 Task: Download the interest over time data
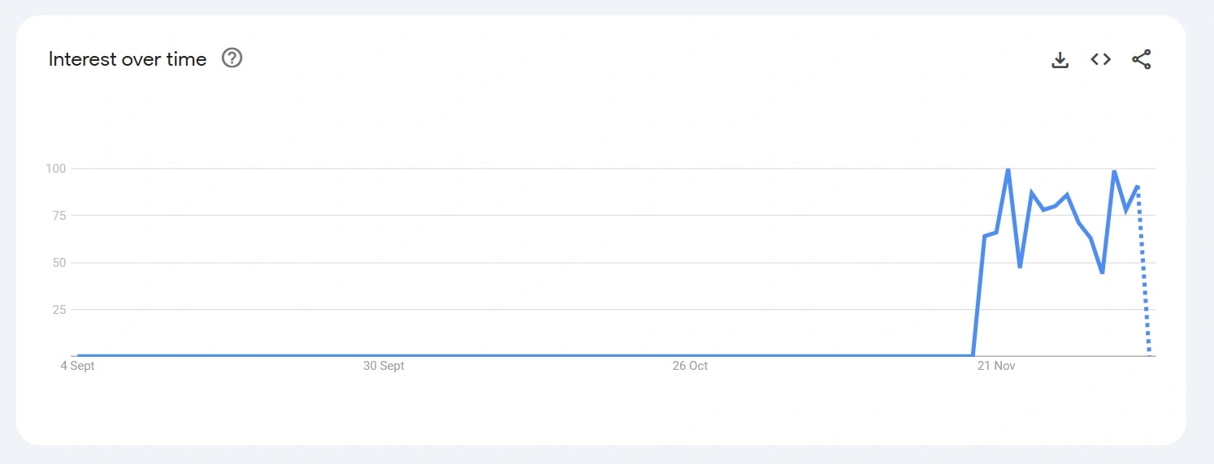pos(1060,60)
